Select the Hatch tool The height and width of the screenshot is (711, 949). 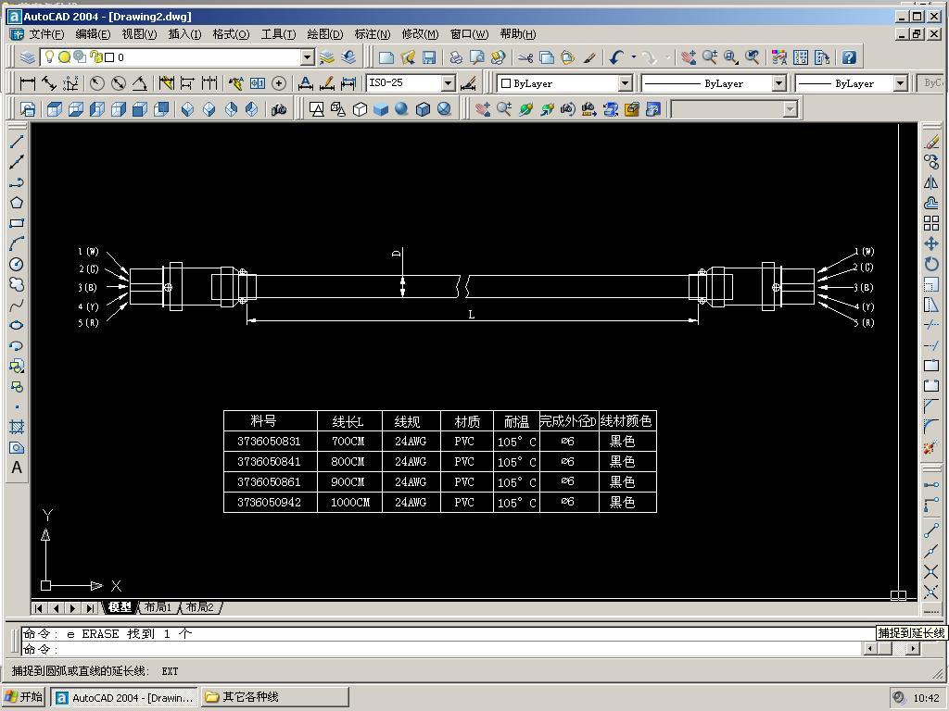tap(17, 427)
